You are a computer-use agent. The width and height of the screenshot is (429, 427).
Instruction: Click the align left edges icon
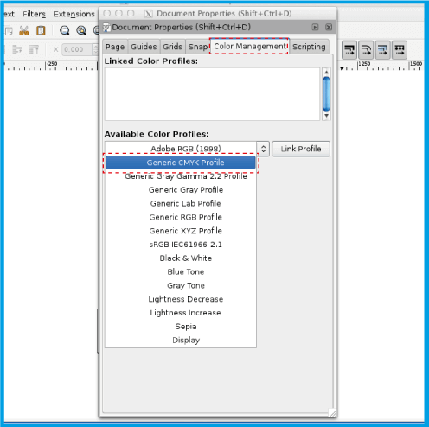(x=17, y=50)
